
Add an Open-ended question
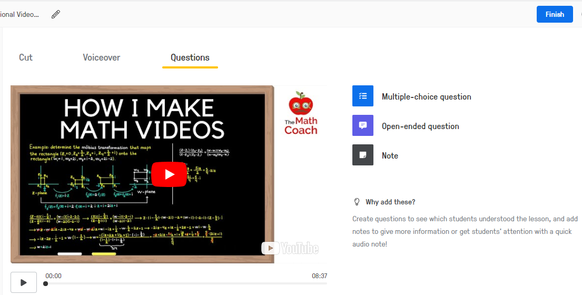click(x=420, y=126)
